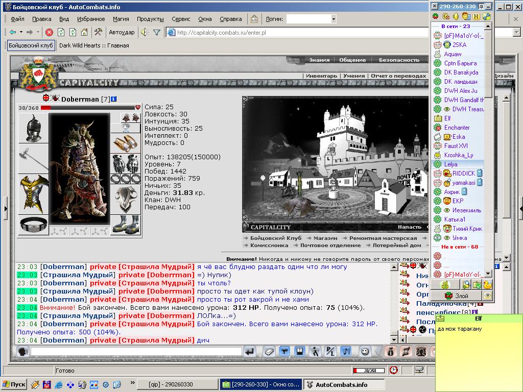Click the Forward arrow in toolbar
Viewport: 523px width, 392px height.
point(30,32)
